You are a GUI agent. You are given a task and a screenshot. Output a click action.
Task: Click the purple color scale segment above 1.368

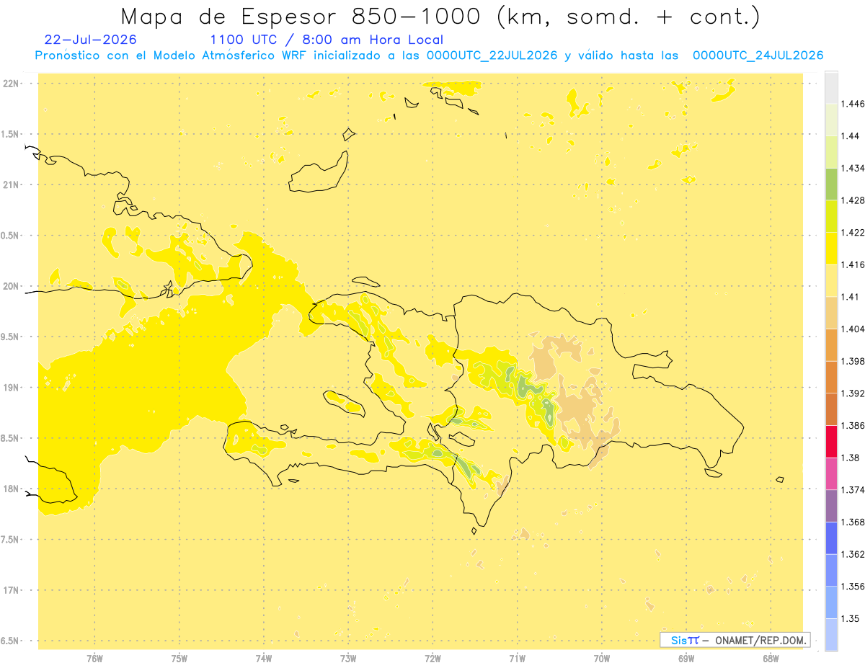tap(831, 506)
